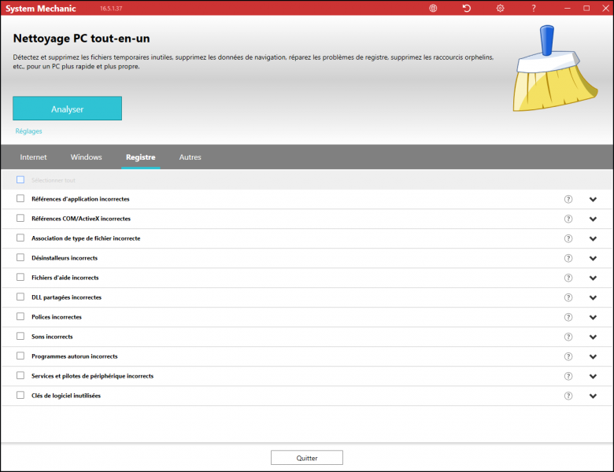Viewport: 614px width, 472px height.
Task: Check the DLL partagées incorrectes option
Action: click(20, 297)
